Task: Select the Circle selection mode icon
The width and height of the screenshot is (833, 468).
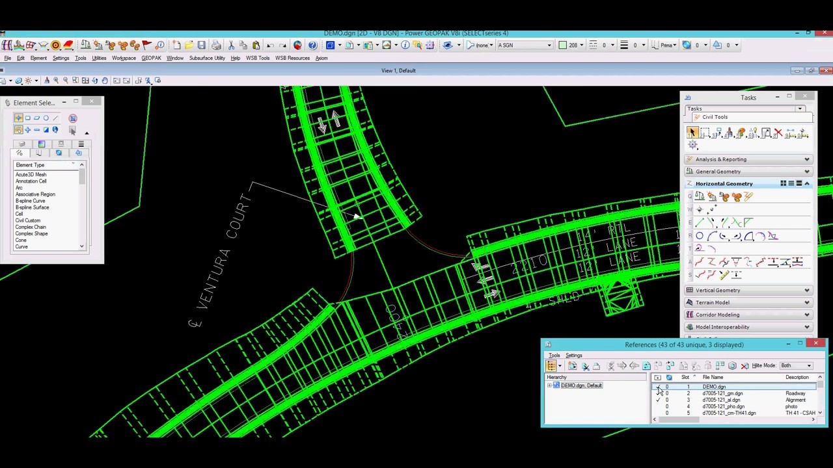Action: coord(46,118)
